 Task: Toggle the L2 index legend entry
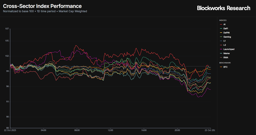[x=224, y=45]
